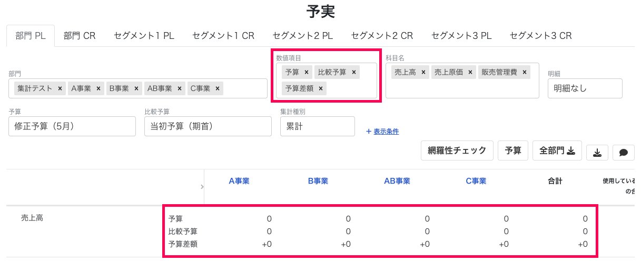
Task: Open the A事業 column header link
Action: point(239,181)
